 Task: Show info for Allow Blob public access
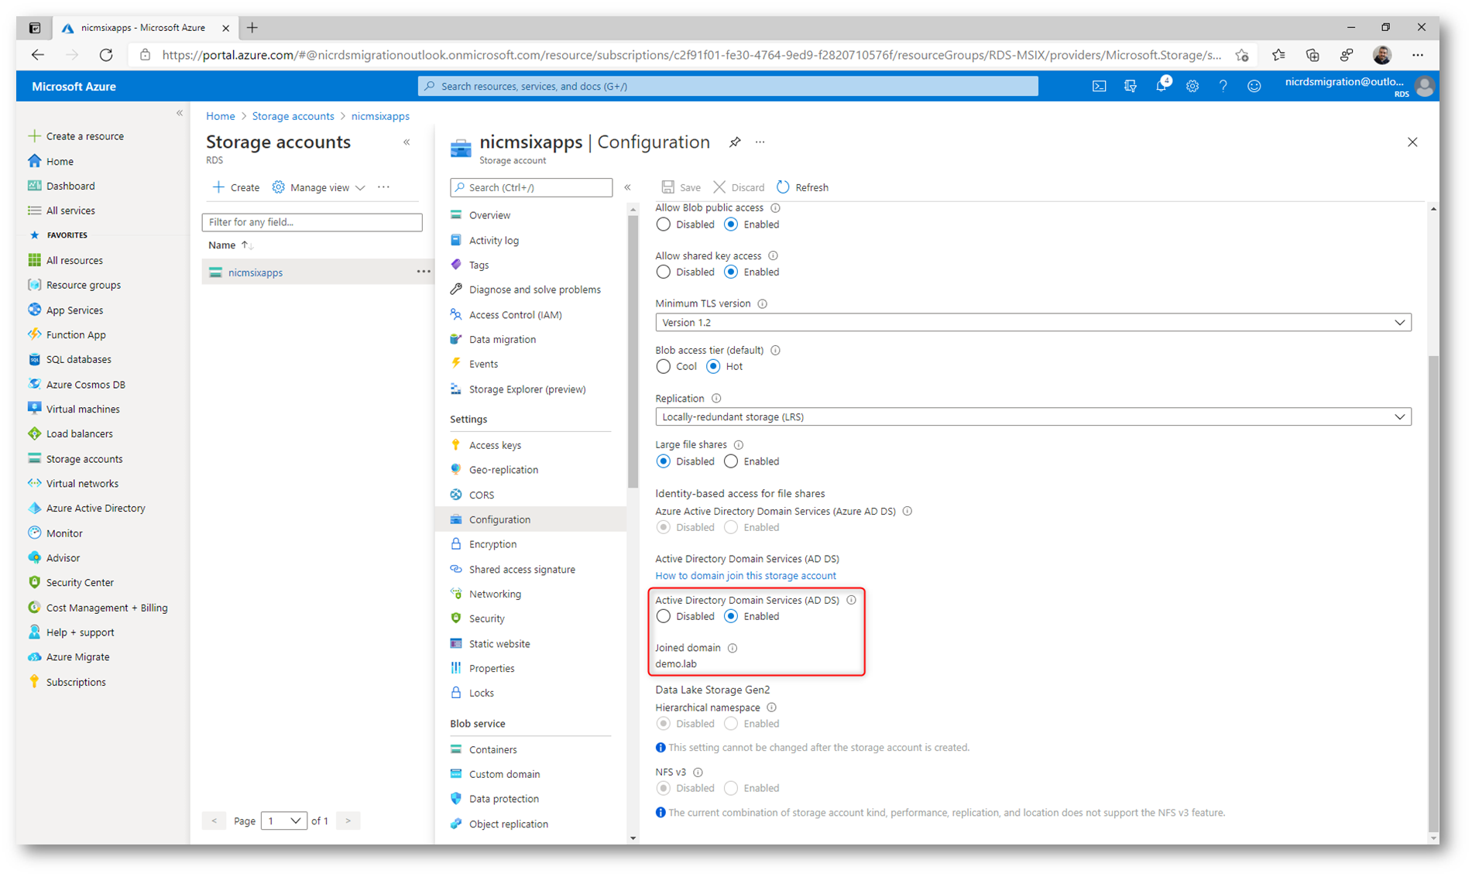(775, 207)
